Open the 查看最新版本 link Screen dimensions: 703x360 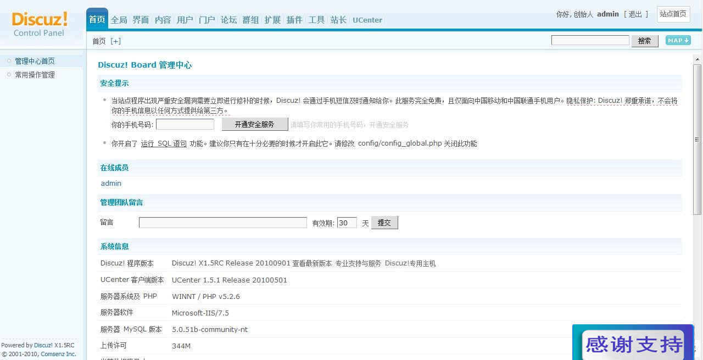click(x=312, y=263)
